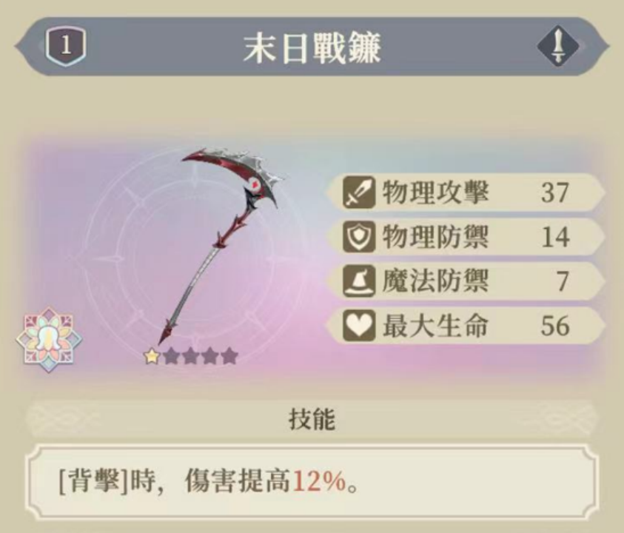This screenshot has height=533, width=624.
Task: Click the 12% value in skill description
Action: [320, 481]
